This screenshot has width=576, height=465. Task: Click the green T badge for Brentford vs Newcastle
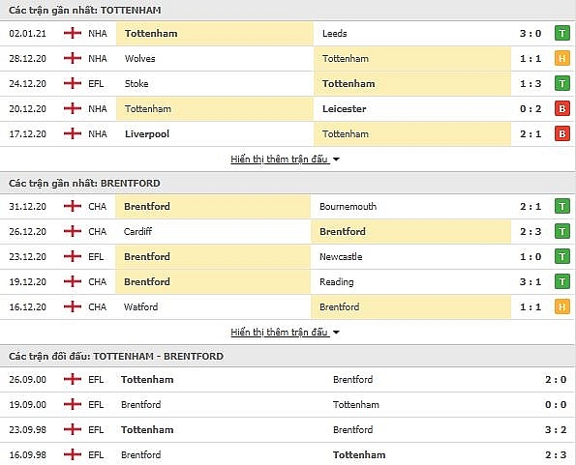point(562,257)
